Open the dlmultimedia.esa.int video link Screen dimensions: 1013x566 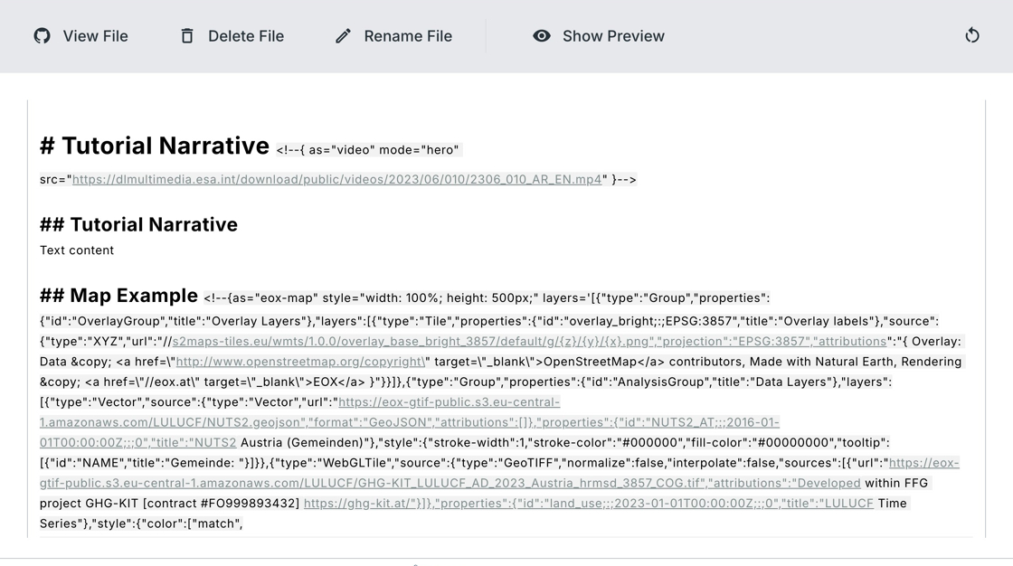pyautogui.click(x=336, y=179)
